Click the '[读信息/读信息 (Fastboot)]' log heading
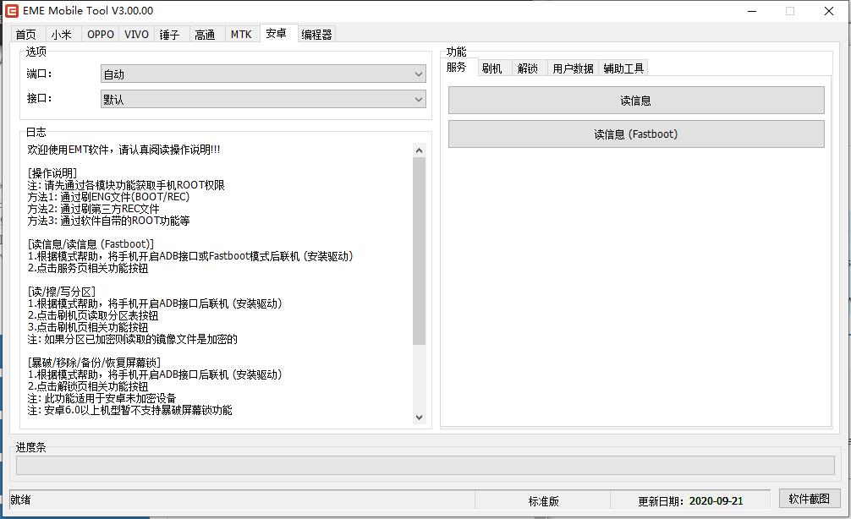Viewport: 851px width, 519px height. pos(91,244)
